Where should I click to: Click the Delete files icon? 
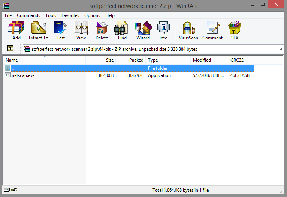pos(102,28)
